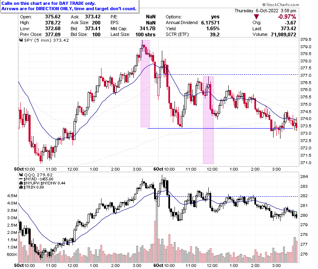Click the Last price 373.42 in header
The image size is (318, 269).
[288, 29]
